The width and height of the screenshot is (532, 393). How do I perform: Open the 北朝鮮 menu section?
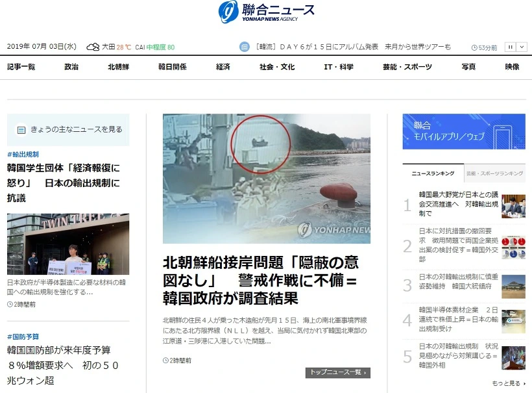(x=119, y=67)
